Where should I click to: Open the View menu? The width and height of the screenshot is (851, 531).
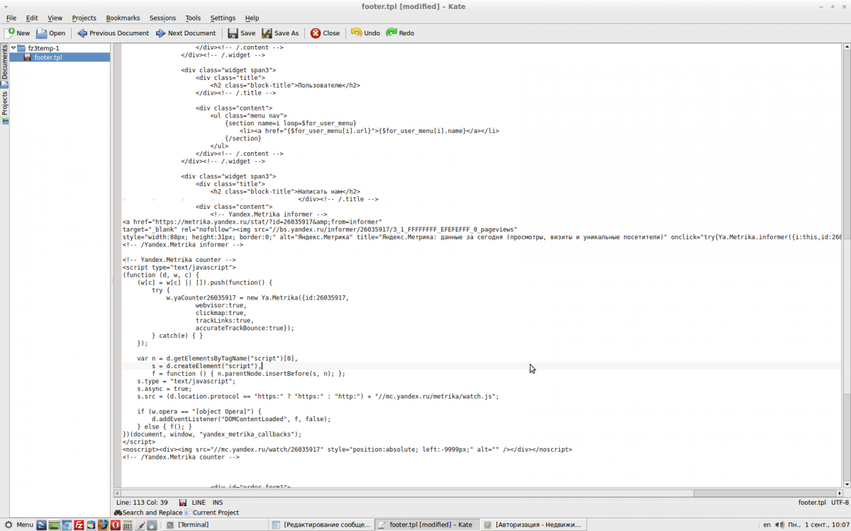pyautogui.click(x=55, y=18)
